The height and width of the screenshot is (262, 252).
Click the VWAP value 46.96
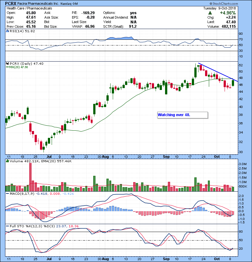(x=90, y=27)
